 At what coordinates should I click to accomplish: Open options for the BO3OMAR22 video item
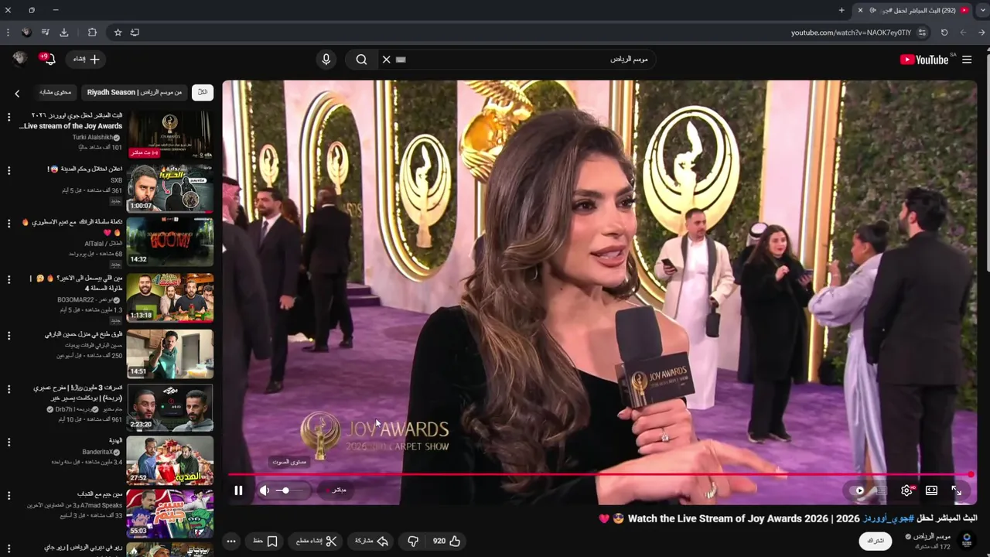[x=9, y=279]
